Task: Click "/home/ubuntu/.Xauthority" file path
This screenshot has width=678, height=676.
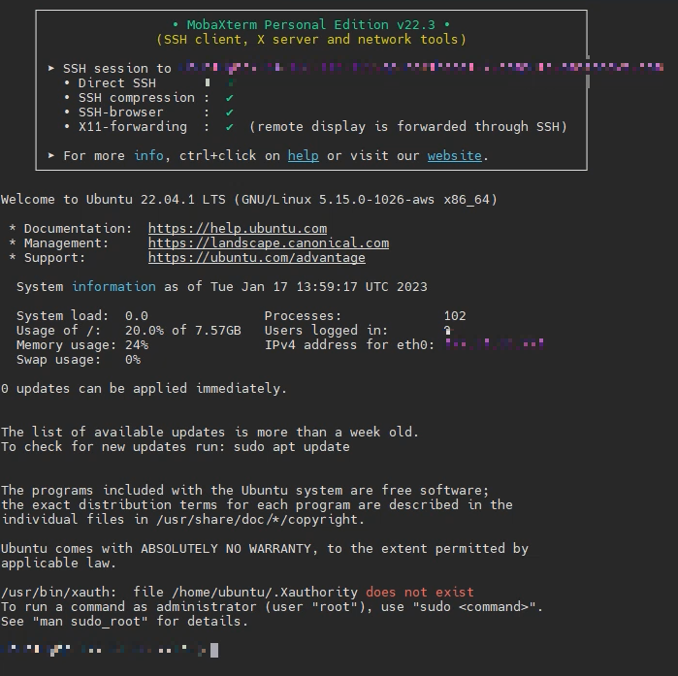Action: coord(265,592)
